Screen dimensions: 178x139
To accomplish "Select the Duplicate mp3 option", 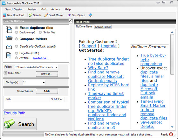I will [x=17, y=32].
